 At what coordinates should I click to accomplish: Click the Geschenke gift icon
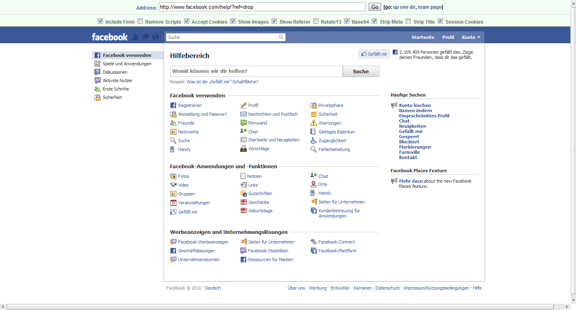click(x=243, y=202)
